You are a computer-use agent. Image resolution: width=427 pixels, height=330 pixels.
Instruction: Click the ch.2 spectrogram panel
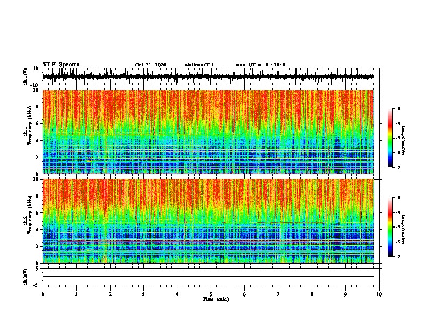(208, 221)
